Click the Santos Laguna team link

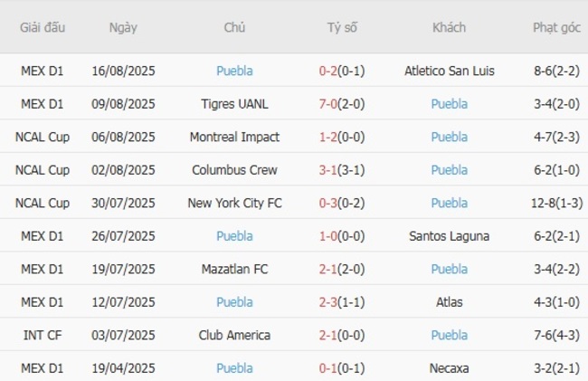pyautogui.click(x=449, y=236)
